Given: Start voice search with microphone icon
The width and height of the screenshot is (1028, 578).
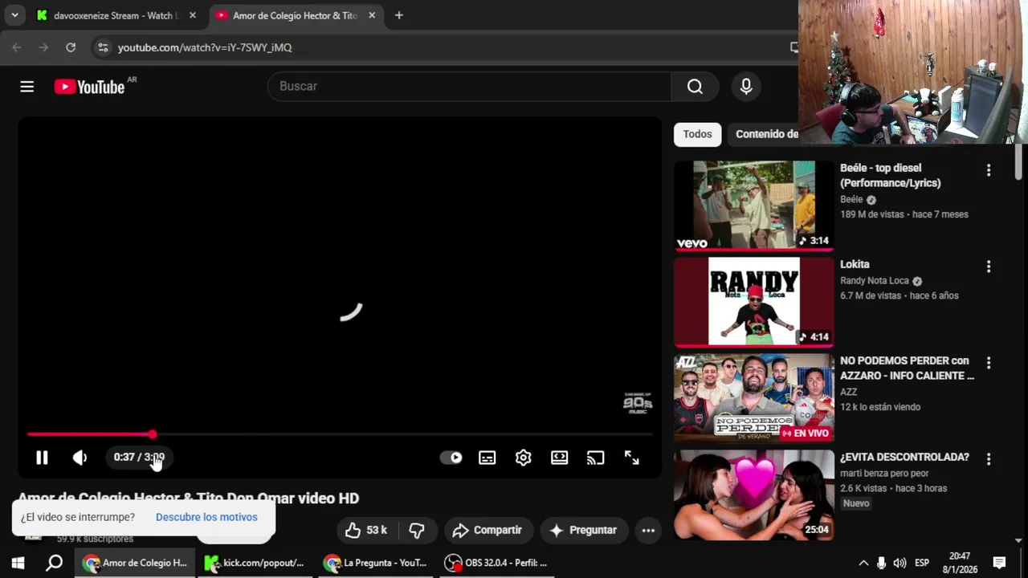Looking at the screenshot, I should point(746,87).
